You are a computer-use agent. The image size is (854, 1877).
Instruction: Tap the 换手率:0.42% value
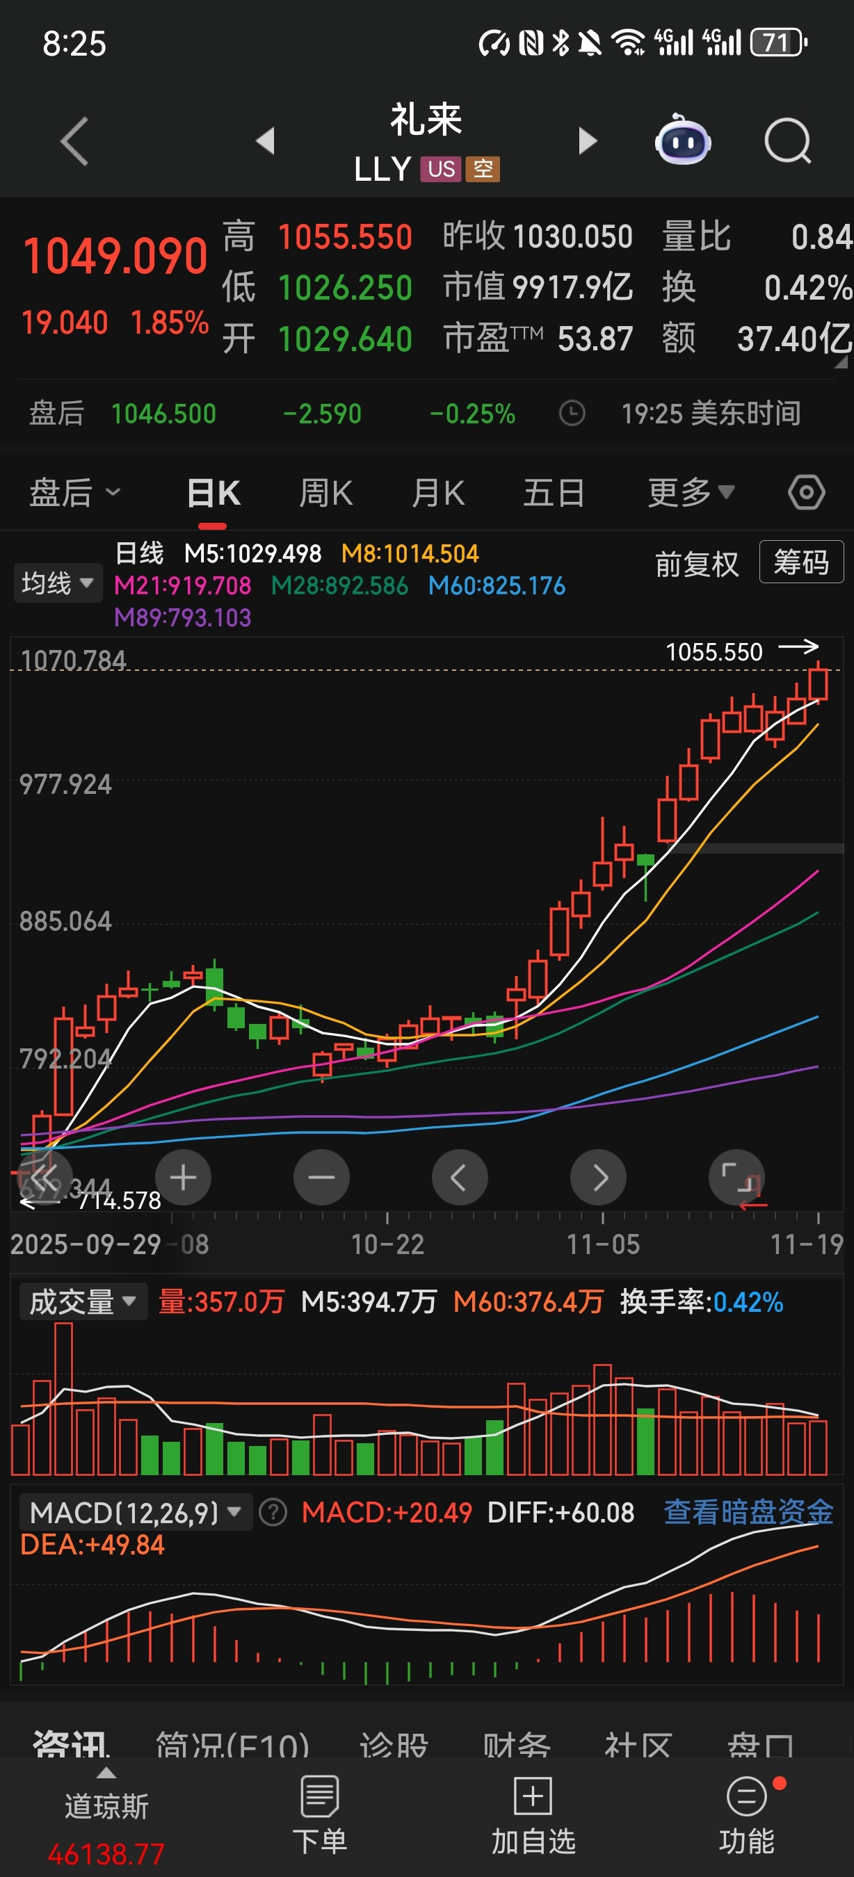(701, 1301)
